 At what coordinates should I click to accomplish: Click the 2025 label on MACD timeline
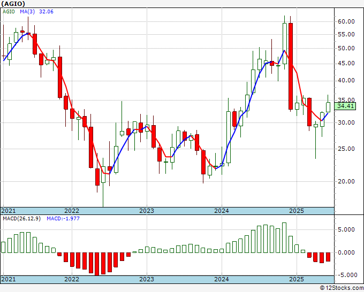point(297,279)
